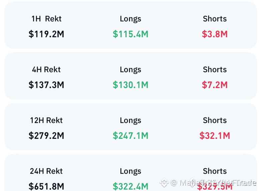Click the Shorts heading in 12H card

point(215,120)
